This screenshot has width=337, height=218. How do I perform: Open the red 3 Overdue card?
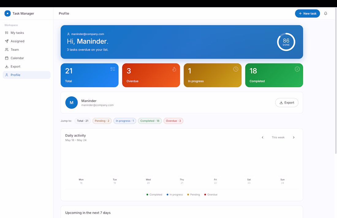click(151, 75)
